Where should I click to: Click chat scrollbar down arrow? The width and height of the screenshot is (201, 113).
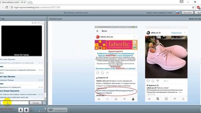tap(45, 99)
